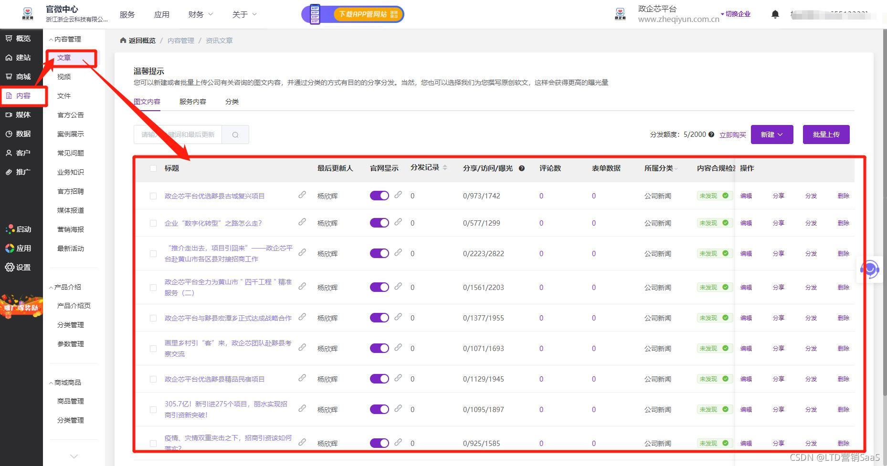The height and width of the screenshot is (466, 887).
Task: Click link icon after title 政企芯平台与黟县宏潭乡正式达成战略合作
Action: point(302,317)
